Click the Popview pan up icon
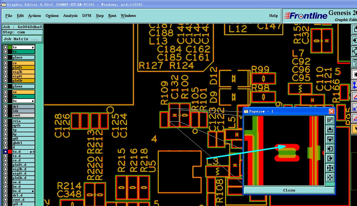Screen dimensions: 357x206 (x=330, y=129)
